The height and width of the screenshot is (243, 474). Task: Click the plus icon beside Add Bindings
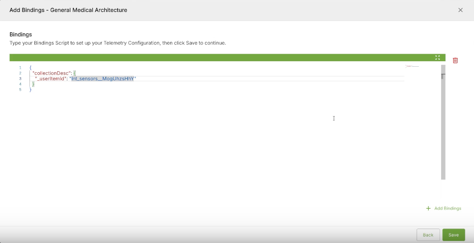[428, 208]
